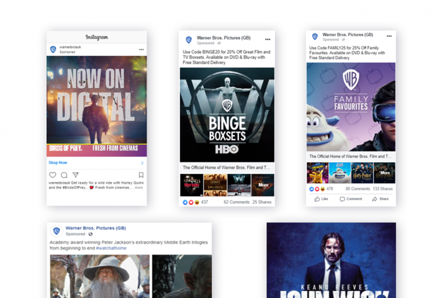Click the globe privacy icon on the Middle Earth post
Viewport: 447px width, 298px height.
(91, 234)
